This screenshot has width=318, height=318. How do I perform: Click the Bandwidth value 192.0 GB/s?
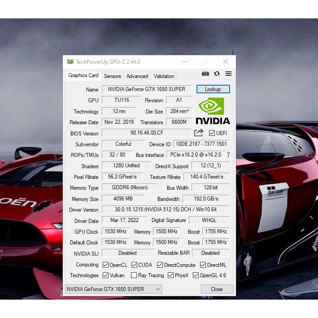(x=206, y=199)
